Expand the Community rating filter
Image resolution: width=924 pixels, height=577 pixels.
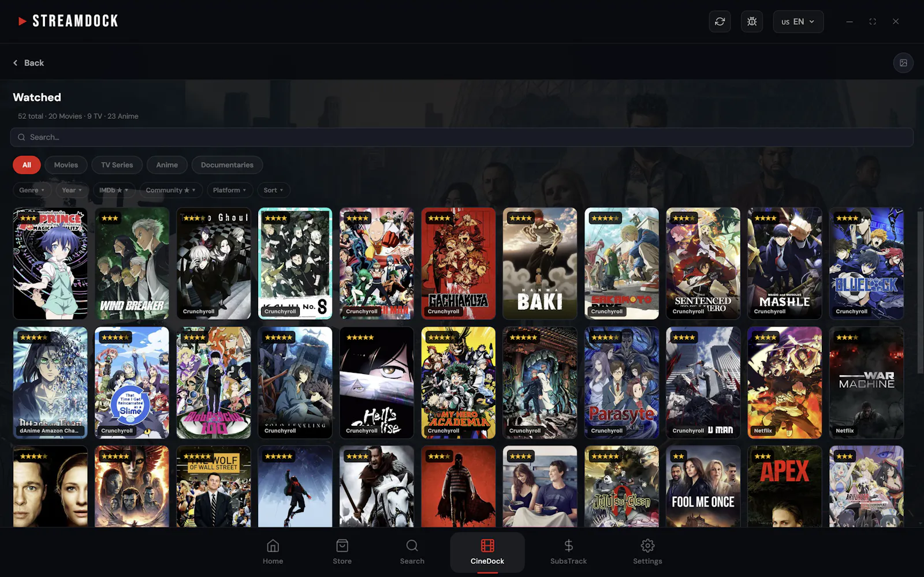click(171, 190)
